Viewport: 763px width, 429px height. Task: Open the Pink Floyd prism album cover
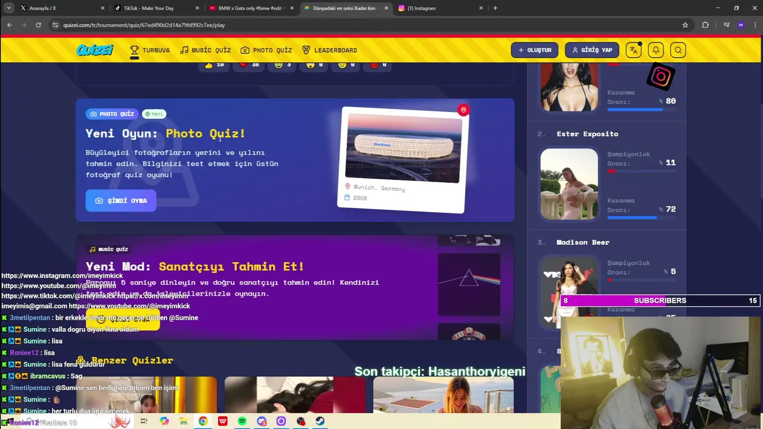point(469,284)
